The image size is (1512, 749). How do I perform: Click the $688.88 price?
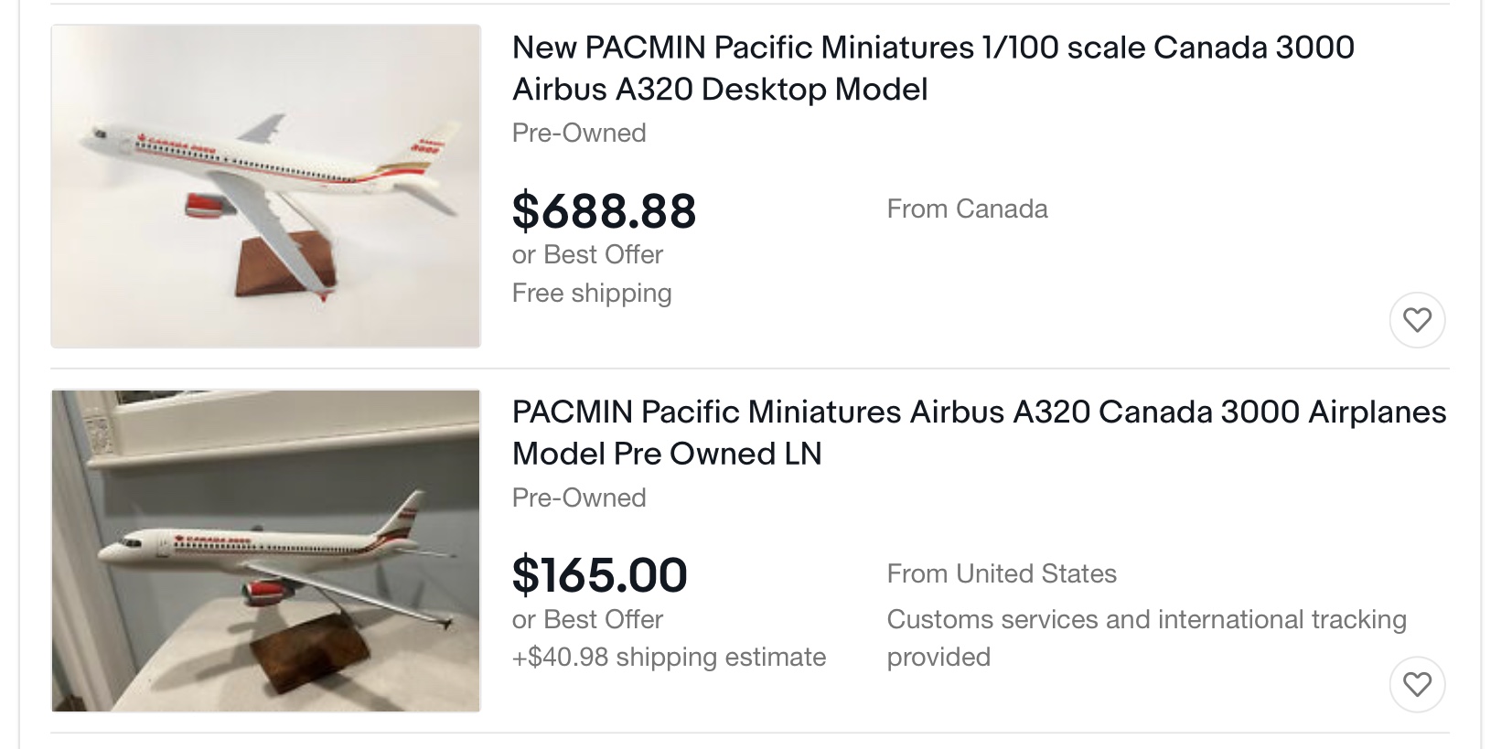(x=604, y=210)
